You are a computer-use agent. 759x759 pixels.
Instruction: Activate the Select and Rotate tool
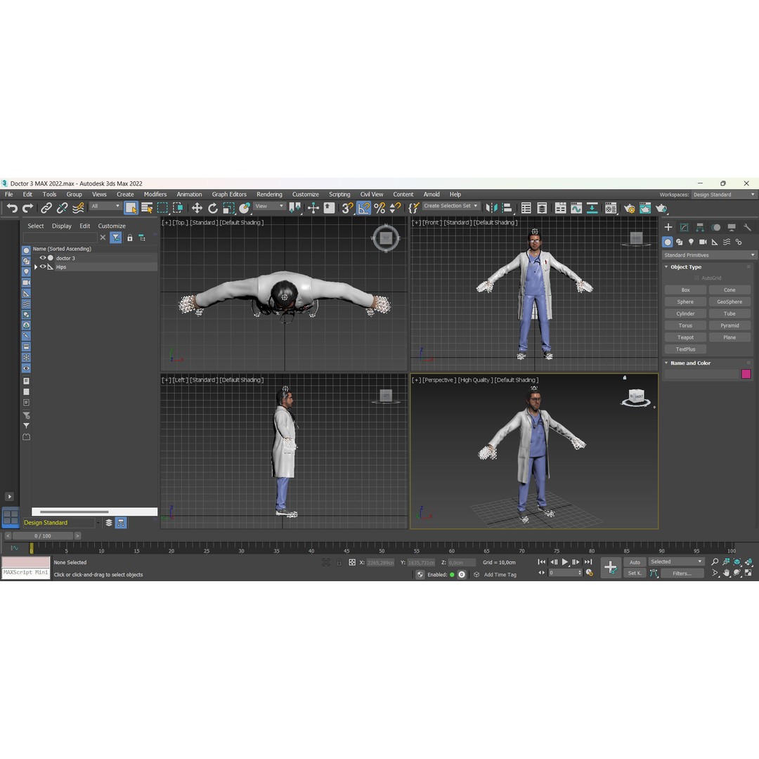pyautogui.click(x=212, y=208)
